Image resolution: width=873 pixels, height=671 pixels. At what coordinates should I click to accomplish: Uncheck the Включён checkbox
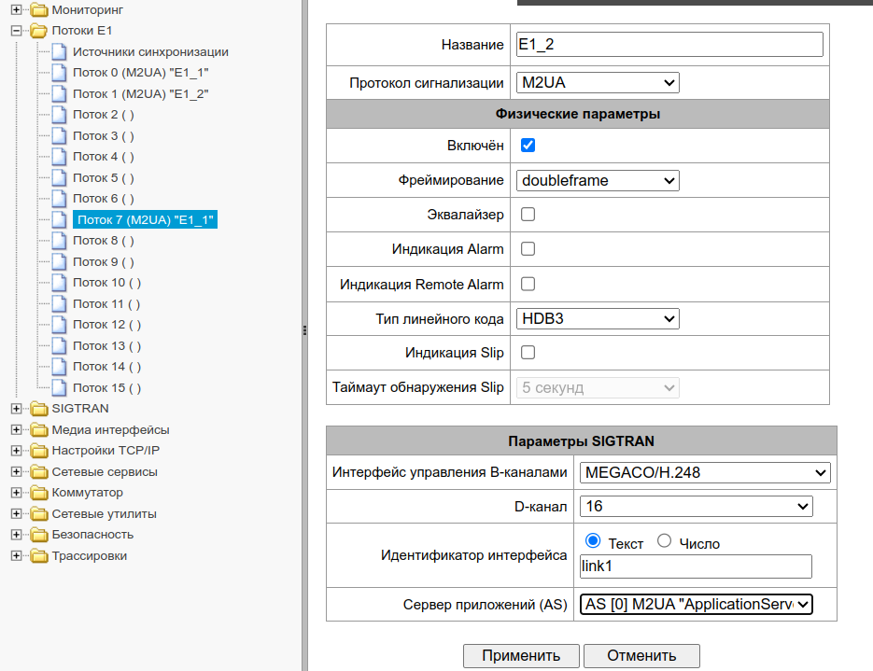528,146
